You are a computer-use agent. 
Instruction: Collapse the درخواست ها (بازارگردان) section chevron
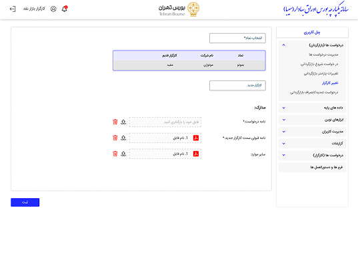point(283,45)
